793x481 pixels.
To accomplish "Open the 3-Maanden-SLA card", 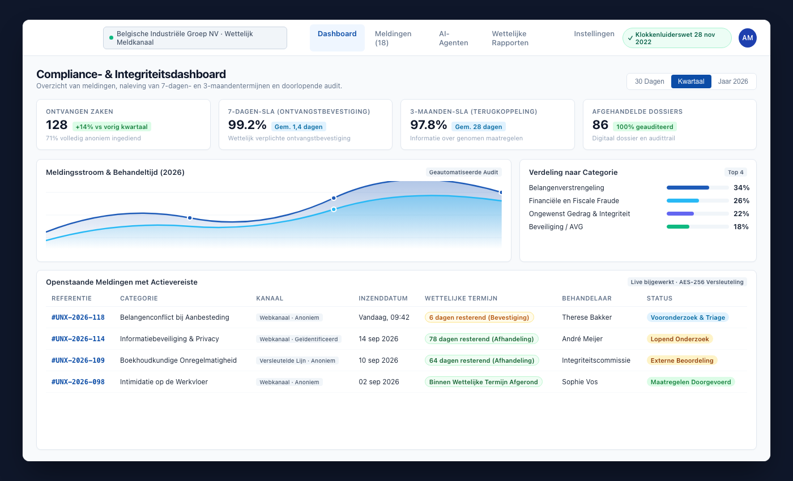I will 488,124.
